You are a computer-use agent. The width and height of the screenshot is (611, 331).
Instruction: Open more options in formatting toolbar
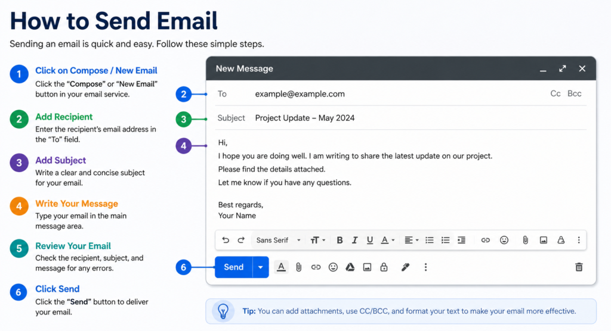[579, 240]
